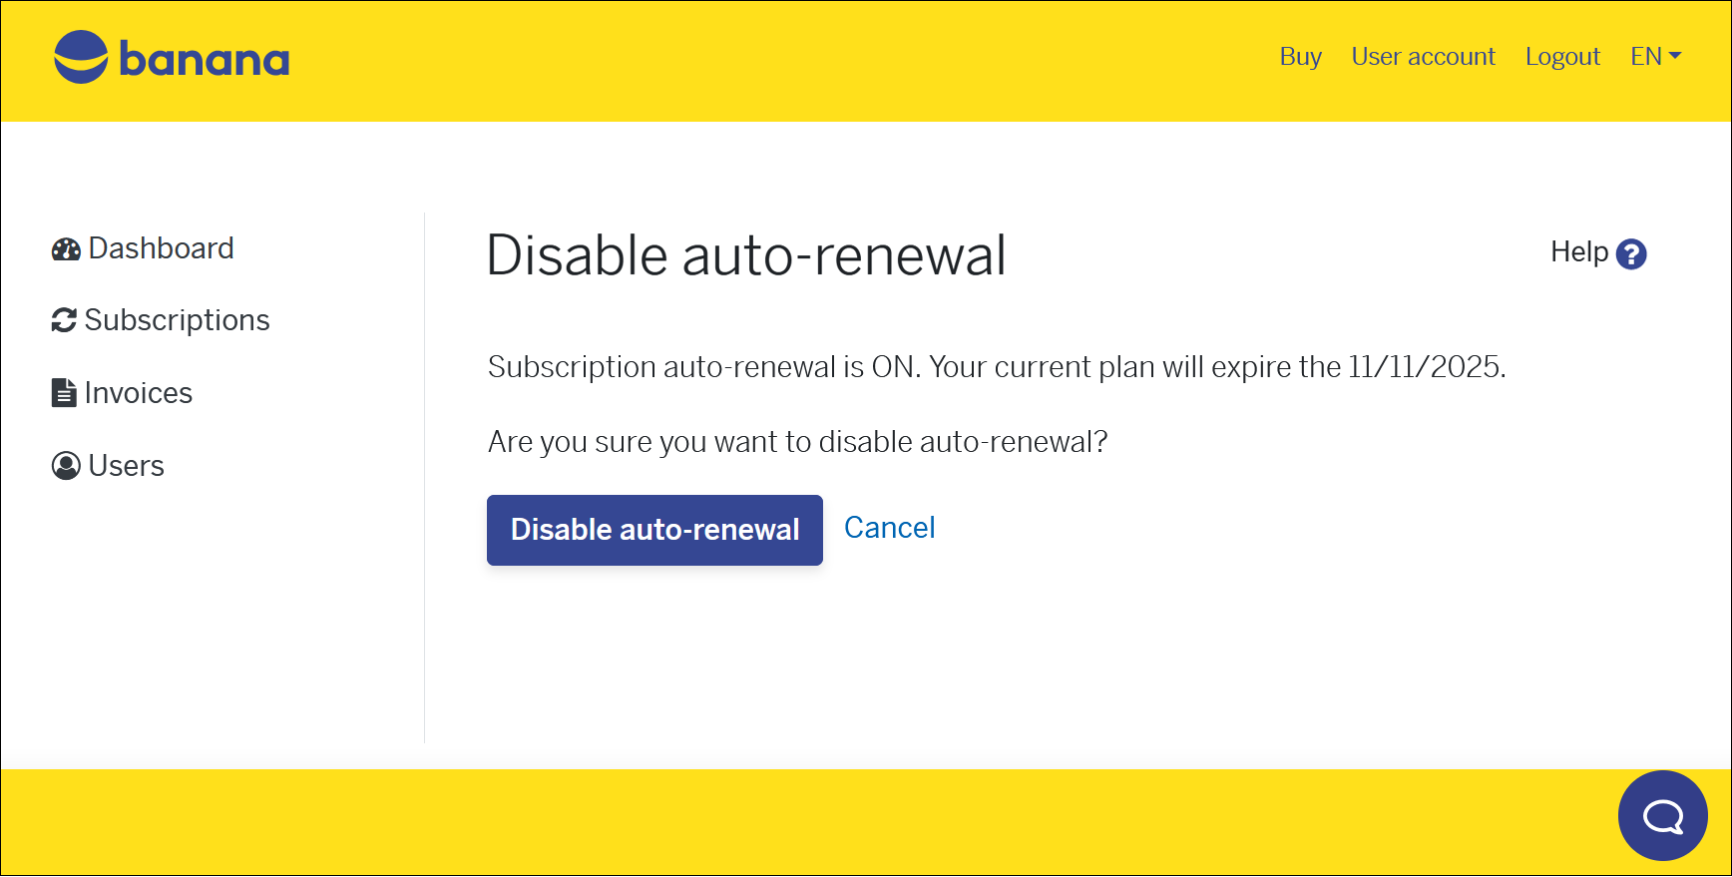
Task: Open the chat support bubble
Action: 1662,816
